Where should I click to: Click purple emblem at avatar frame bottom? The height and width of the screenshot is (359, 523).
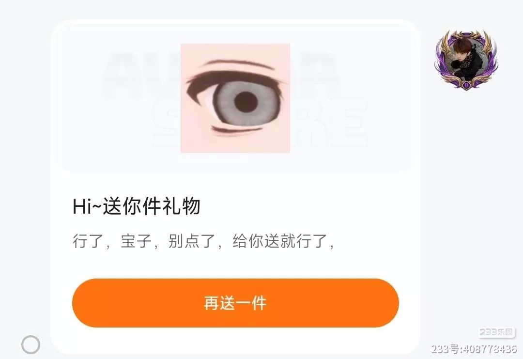[x=467, y=84]
